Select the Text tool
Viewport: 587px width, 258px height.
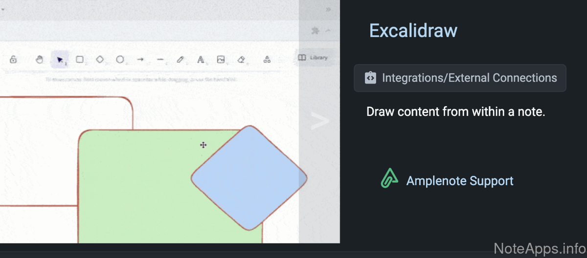click(200, 60)
